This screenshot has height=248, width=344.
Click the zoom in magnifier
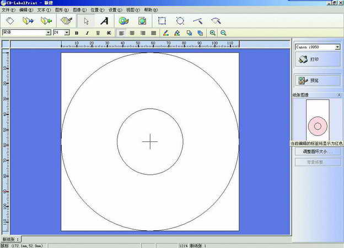[x=213, y=33]
